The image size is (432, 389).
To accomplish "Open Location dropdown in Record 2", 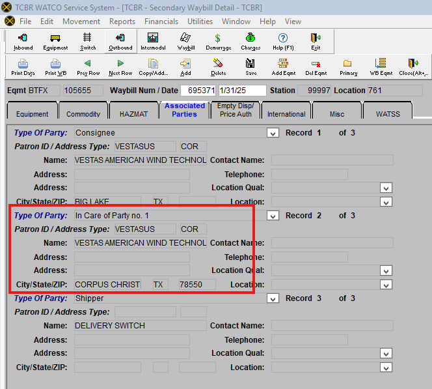I will point(386,285).
